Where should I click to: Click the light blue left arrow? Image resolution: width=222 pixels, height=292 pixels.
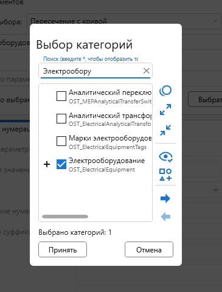pos(165,217)
